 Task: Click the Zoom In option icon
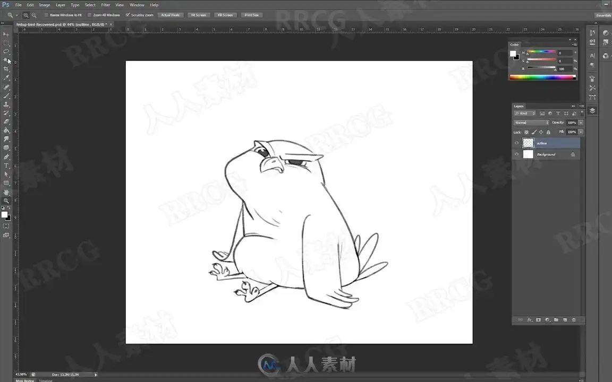25,15
